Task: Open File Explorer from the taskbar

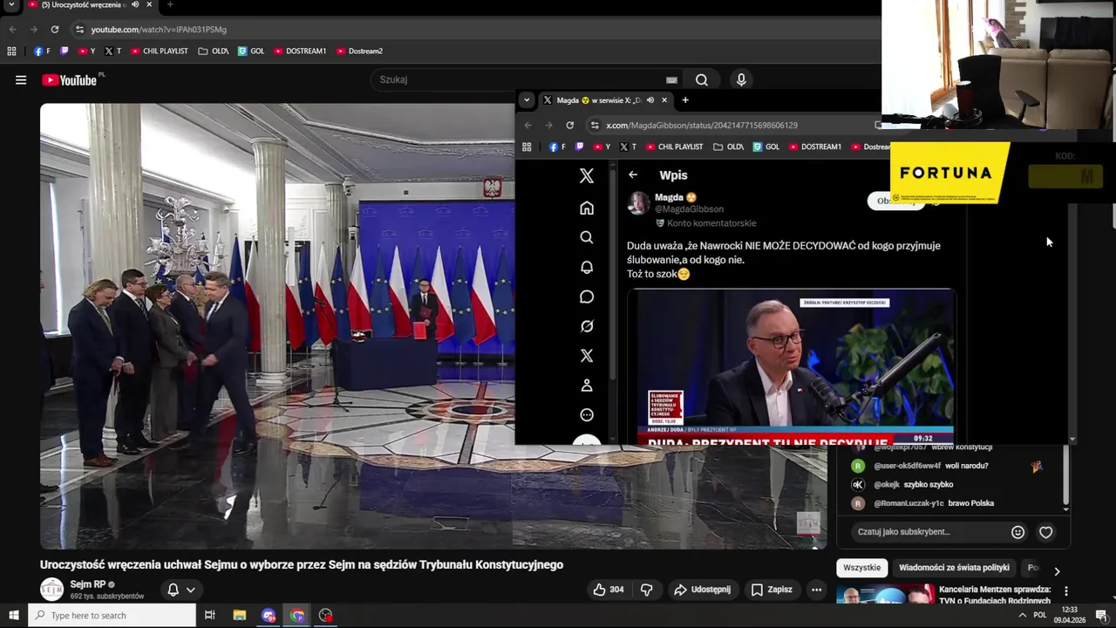Action: pyautogui.click(x=240, y=616)
